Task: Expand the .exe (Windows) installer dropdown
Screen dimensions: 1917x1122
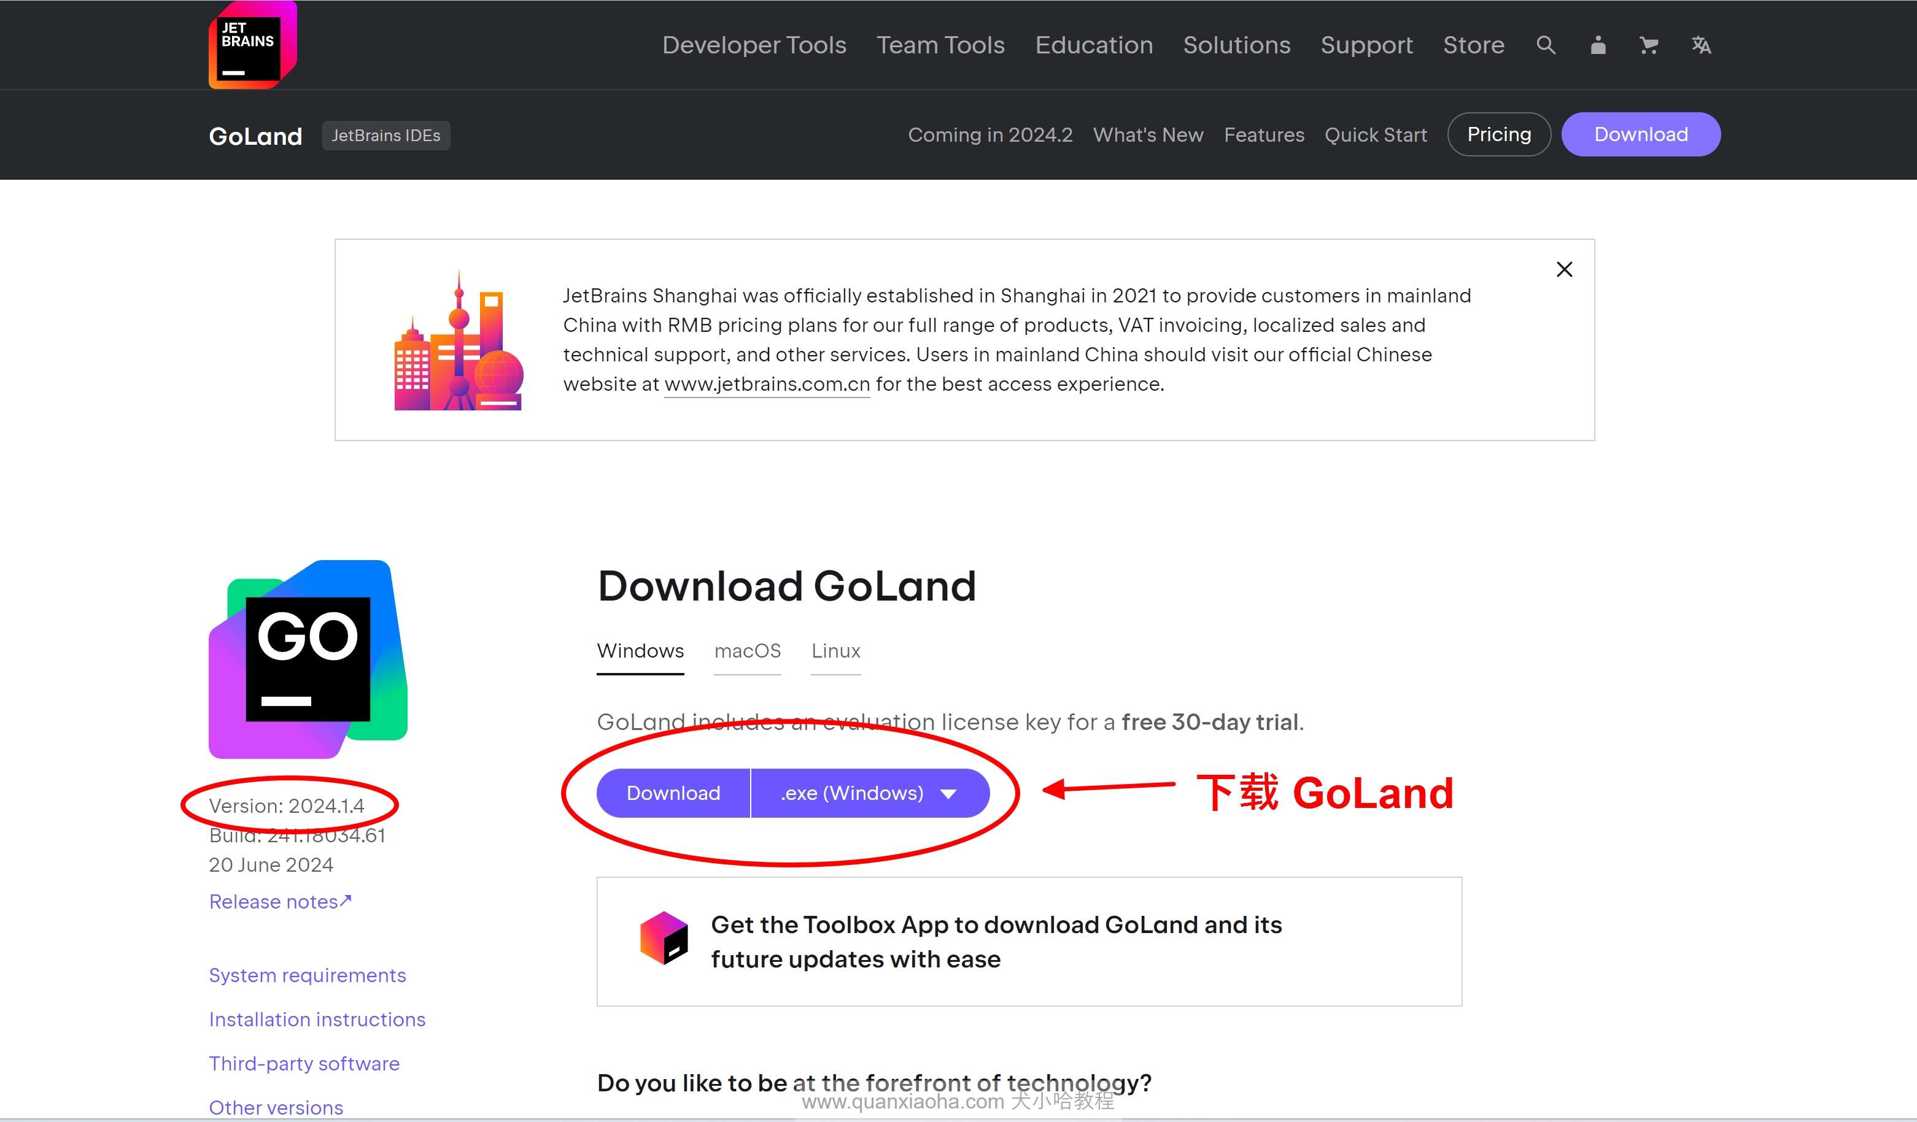Action: click(870, 794)
